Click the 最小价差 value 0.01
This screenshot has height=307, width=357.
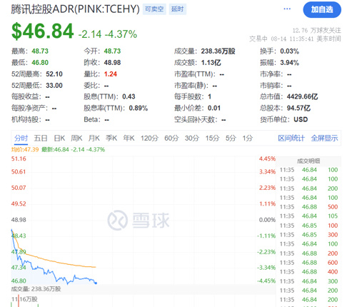(x=214, y=108)
